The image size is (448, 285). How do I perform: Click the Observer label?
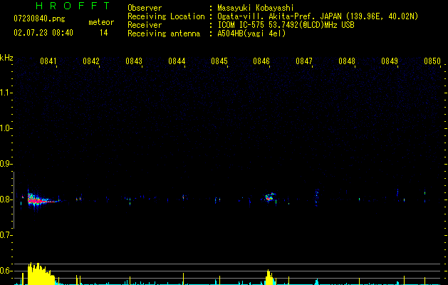[x=145, y=8]
